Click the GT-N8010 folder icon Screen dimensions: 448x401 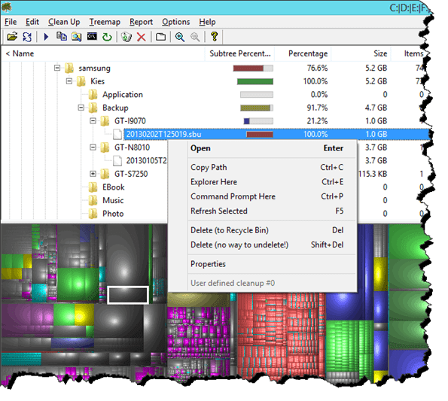(105, 147)
